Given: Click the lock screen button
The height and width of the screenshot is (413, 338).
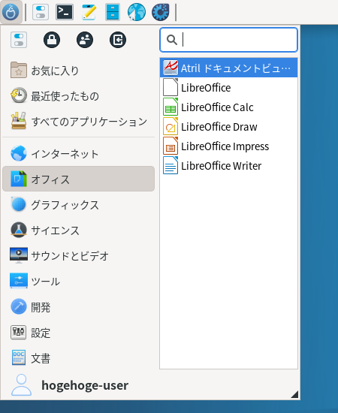Looking at the screenshot, I should (x=52, y=40).
